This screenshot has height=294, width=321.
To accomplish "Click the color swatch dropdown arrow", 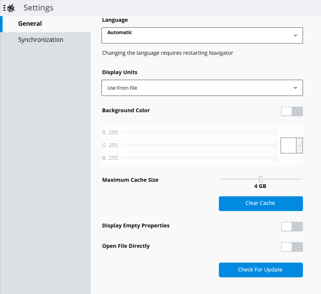I will click(299, 145).
